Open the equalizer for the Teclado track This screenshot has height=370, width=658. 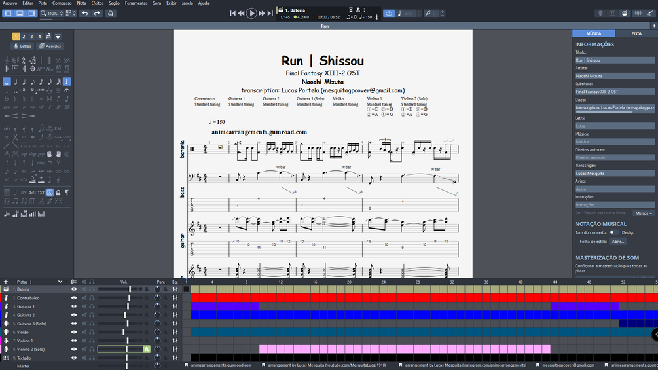pyautogui.click(x=175, y=358)
